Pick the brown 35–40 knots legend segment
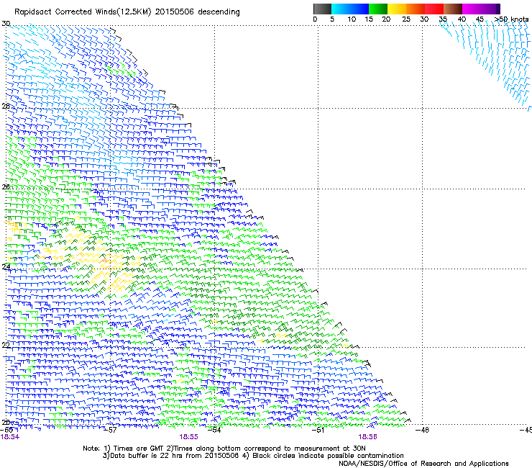Image resolution: width=532 pixels, height=468 pixels. coord(453,9)
